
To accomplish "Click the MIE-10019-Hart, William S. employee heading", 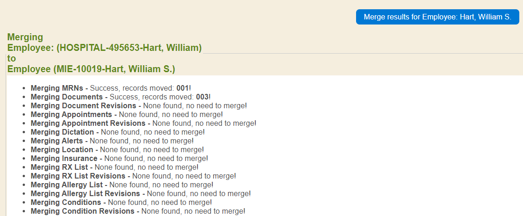I will click(91, 69).
